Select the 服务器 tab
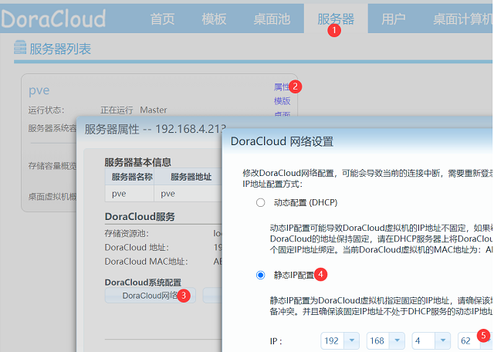494x352 pixels. point(336,19)
